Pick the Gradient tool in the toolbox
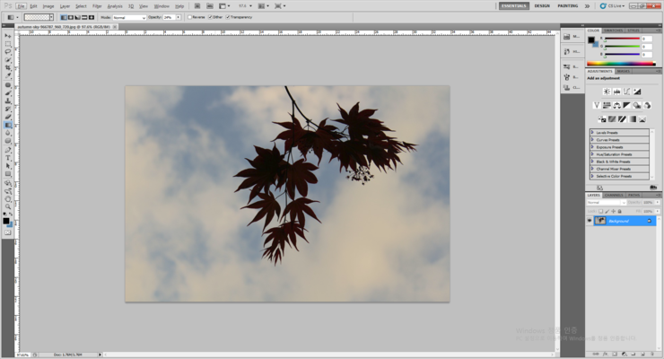 tap(8, 125)
